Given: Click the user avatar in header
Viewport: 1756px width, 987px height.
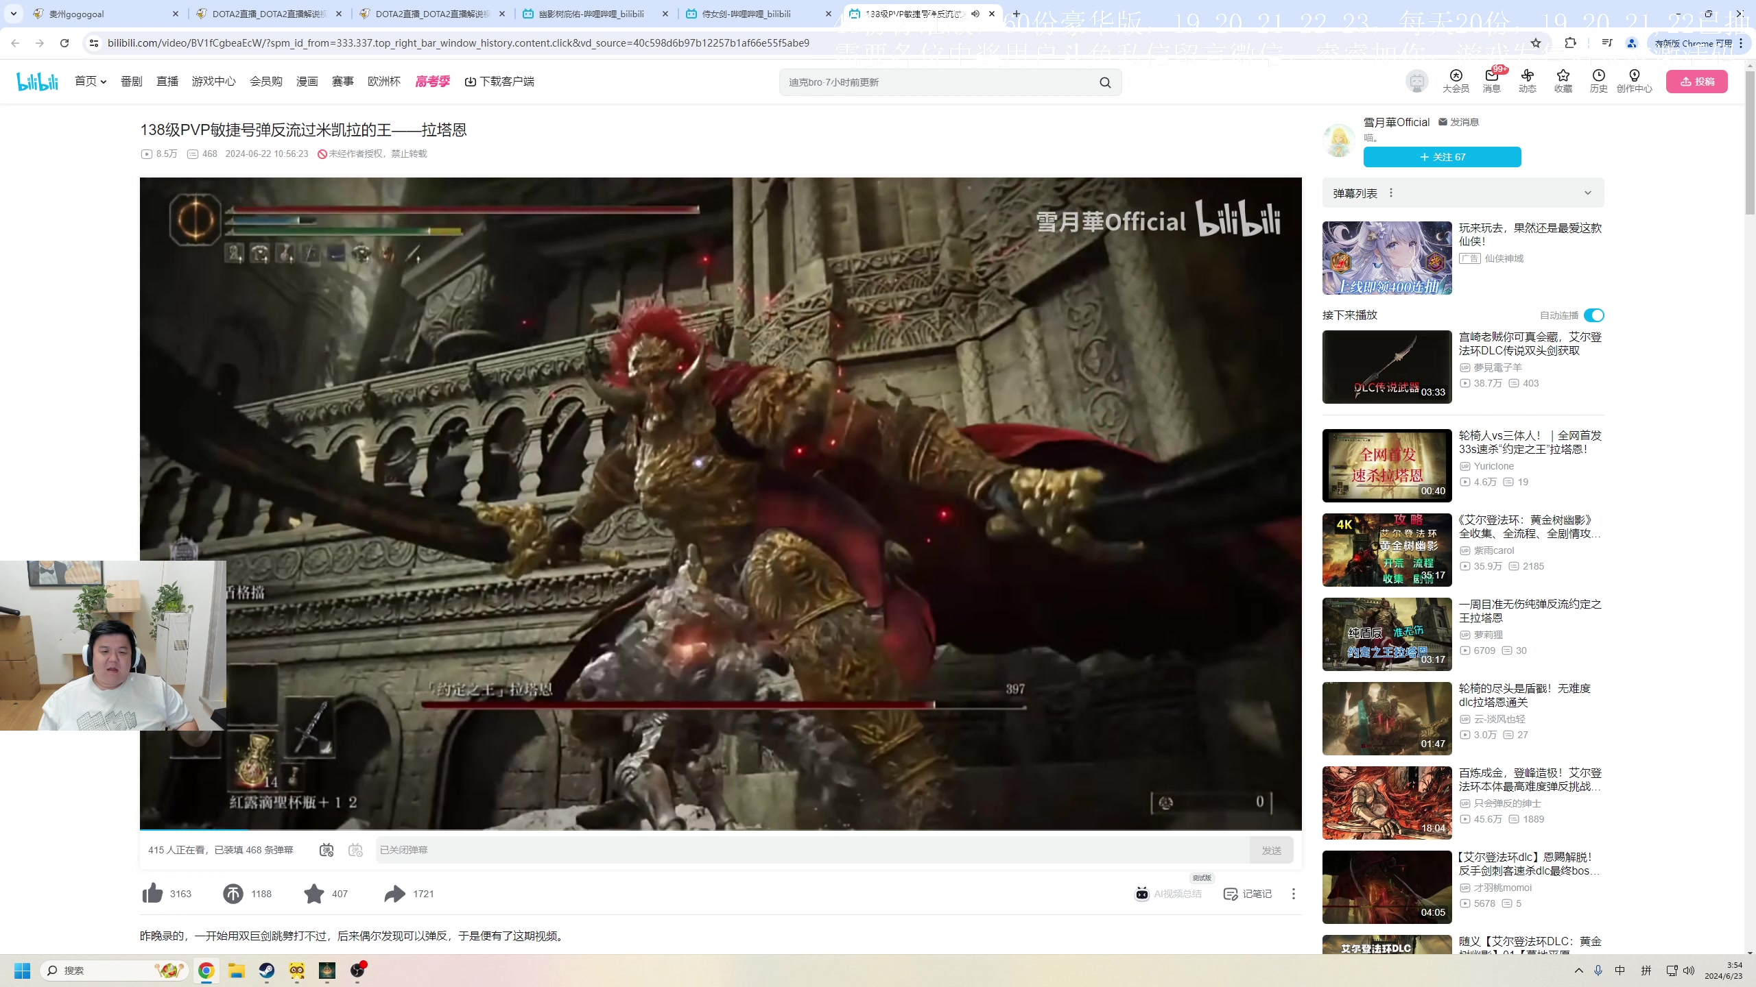Looking at the screenshot, I should point(1416,82).
